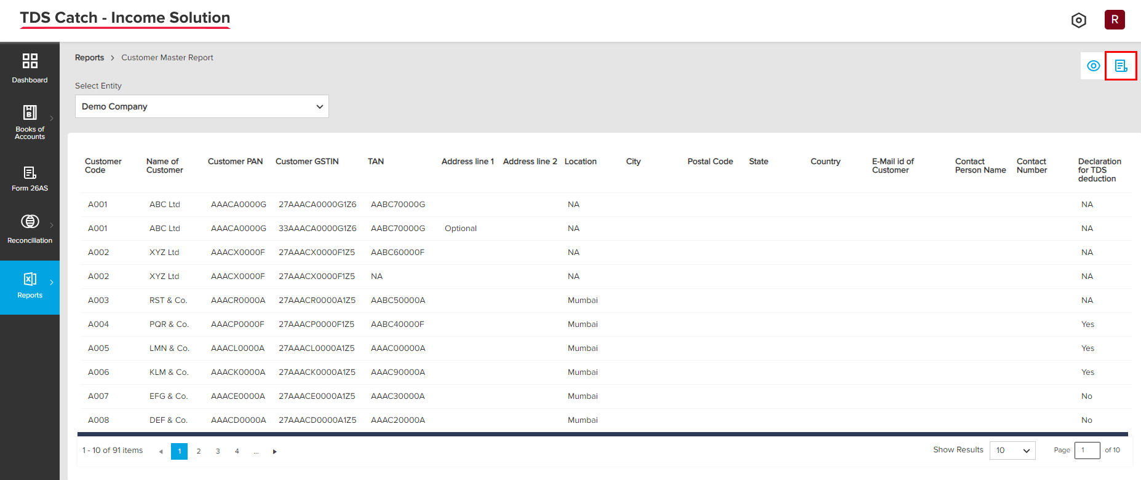The height and width of the screenshot is (480, 1141).
Task: Click the Name of Customer column header
Action: (x=164, y=166)
